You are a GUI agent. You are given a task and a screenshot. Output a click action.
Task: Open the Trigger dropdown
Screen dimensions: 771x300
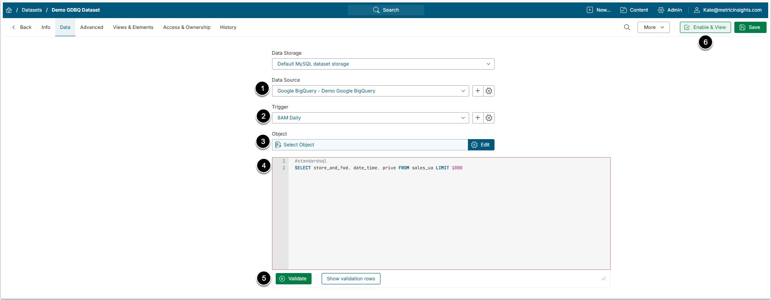pyautogui.click(x=370, y=118)
